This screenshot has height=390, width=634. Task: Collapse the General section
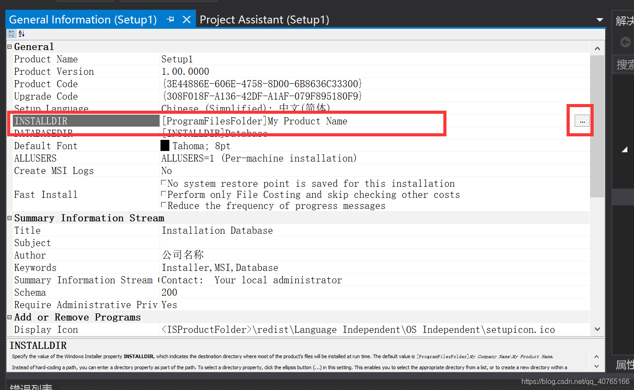click(x=10, y=46)
